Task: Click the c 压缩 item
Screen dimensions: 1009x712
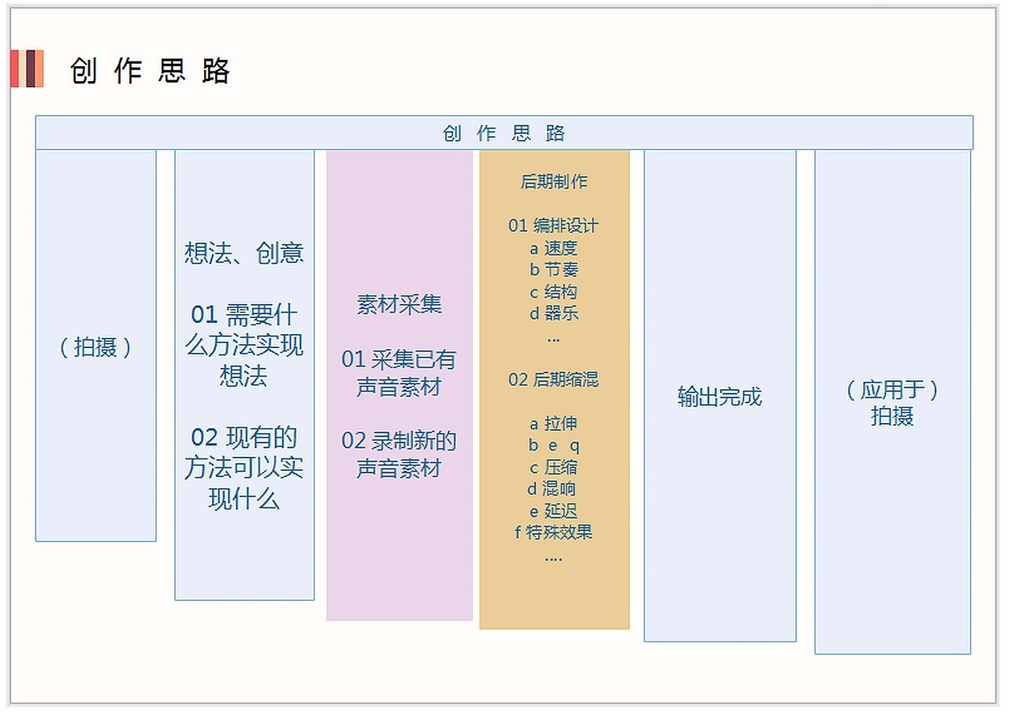Action: click(x=553, y=467)
